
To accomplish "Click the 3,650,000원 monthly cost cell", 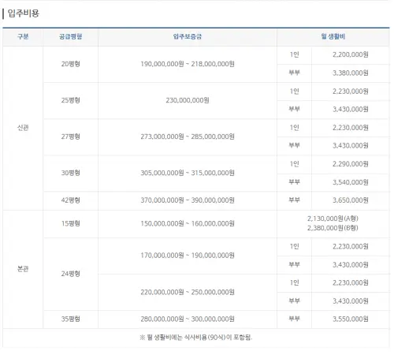I will (351, 200).
